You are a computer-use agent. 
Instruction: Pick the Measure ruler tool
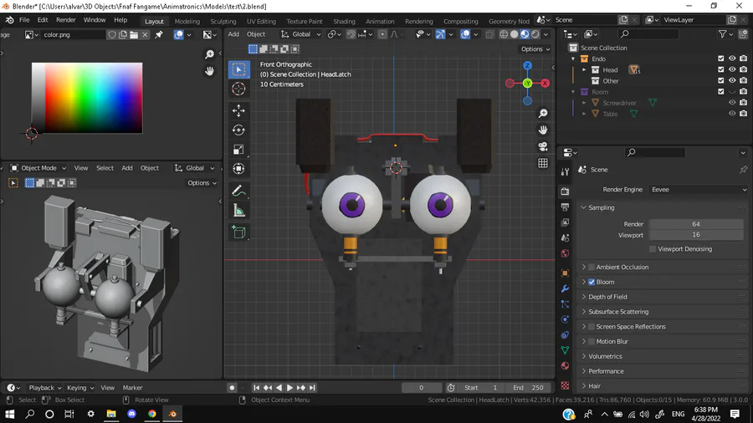coord(238,211)
